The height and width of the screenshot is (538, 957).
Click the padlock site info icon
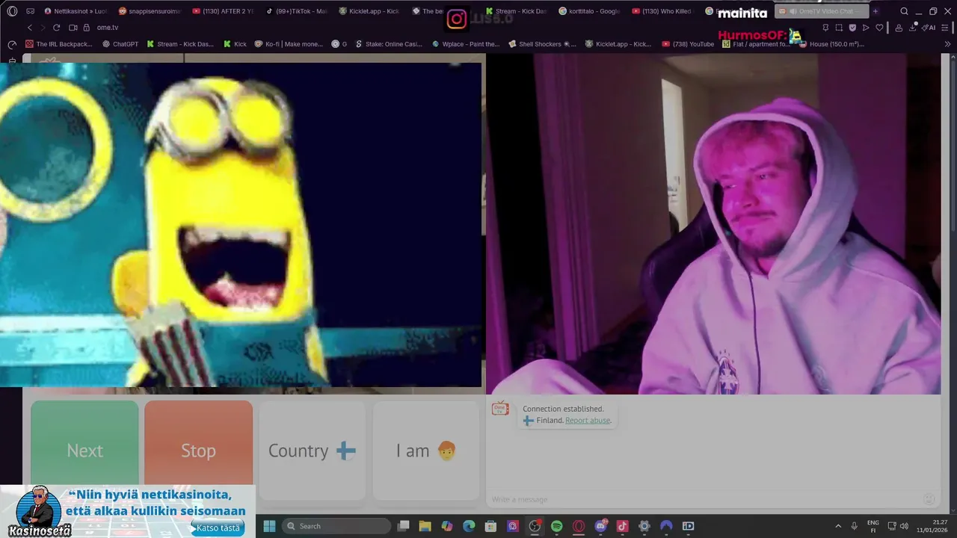coord(87,28)
